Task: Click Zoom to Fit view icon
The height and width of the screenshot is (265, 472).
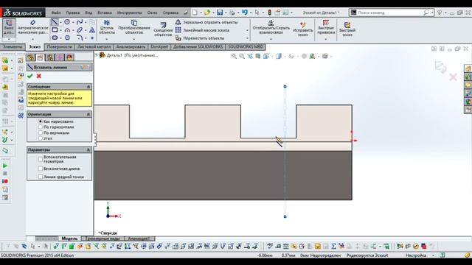Action: point(234,56)
